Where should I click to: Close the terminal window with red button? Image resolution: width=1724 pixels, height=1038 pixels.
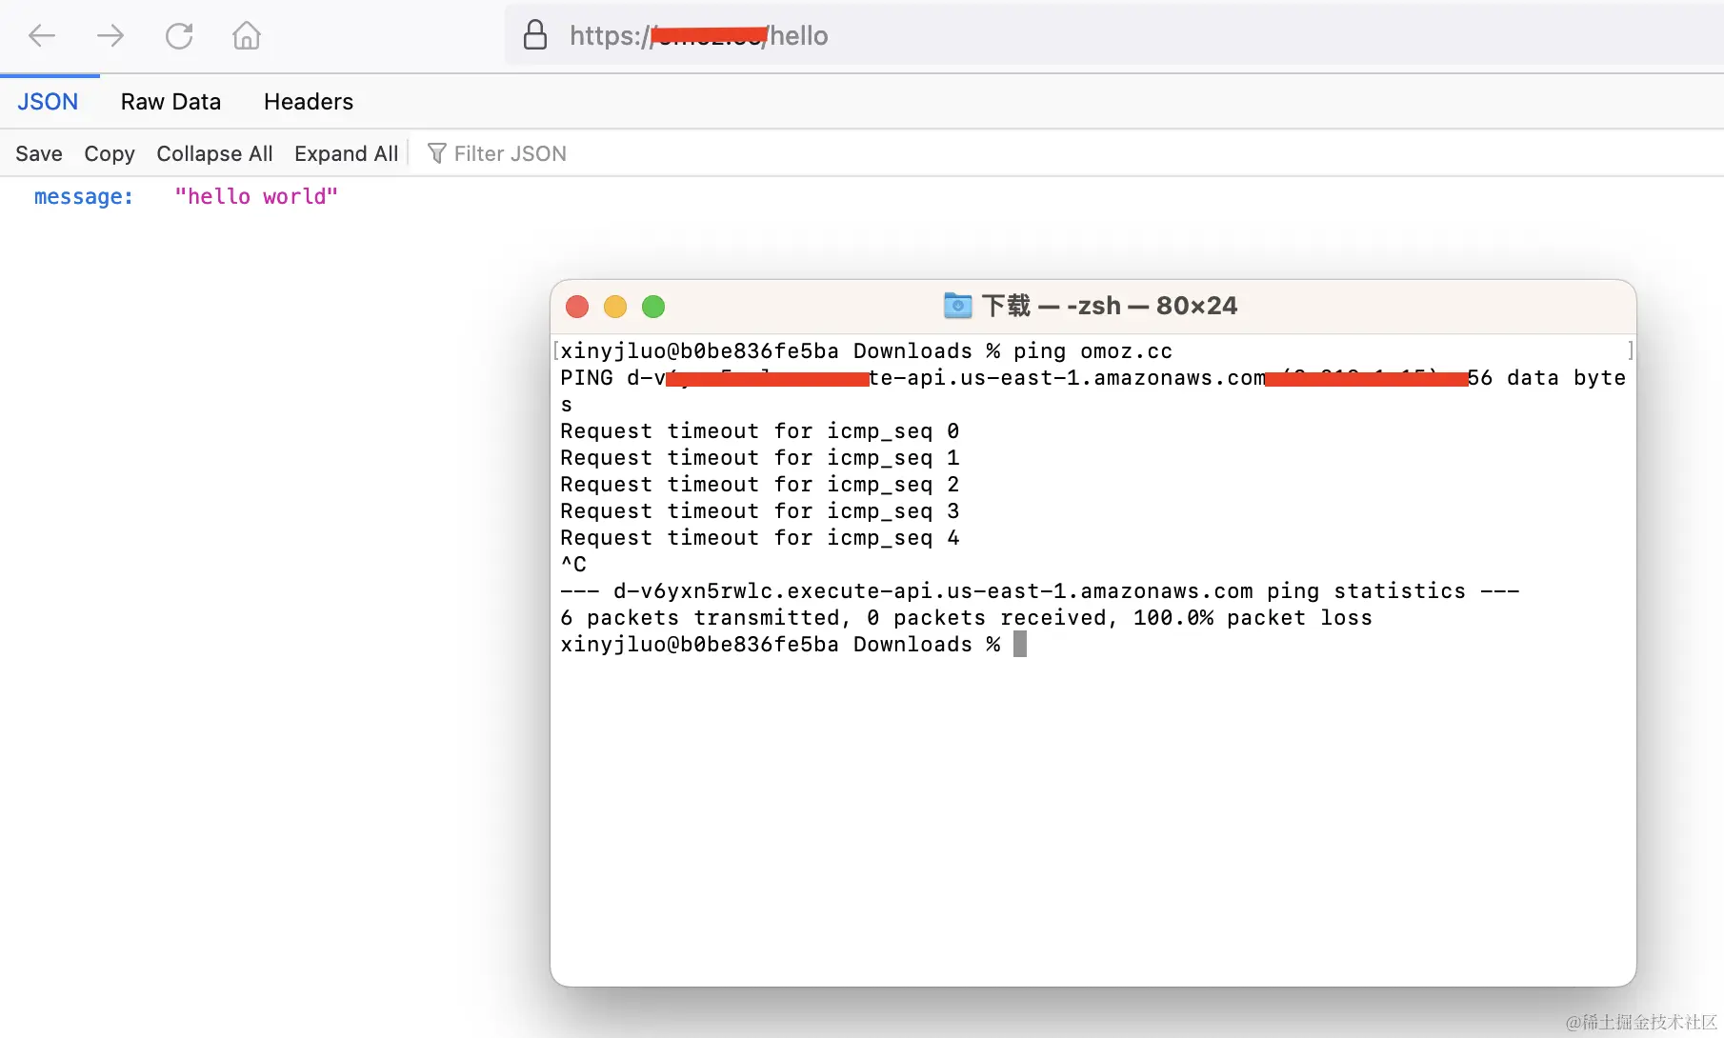point(577,307)
